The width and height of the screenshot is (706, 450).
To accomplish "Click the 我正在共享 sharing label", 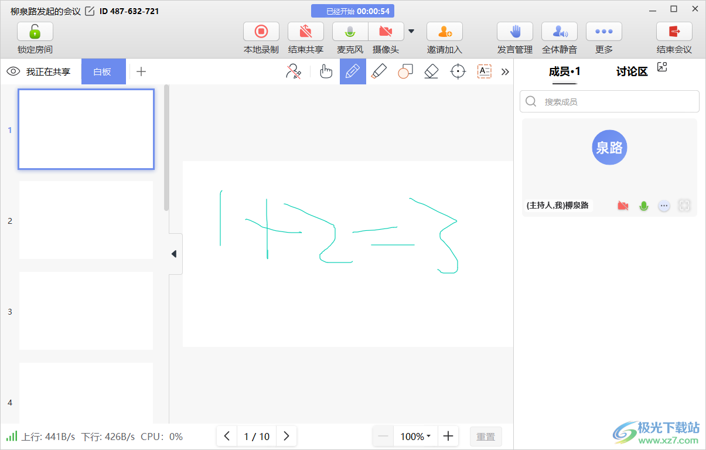I will 48,71.
